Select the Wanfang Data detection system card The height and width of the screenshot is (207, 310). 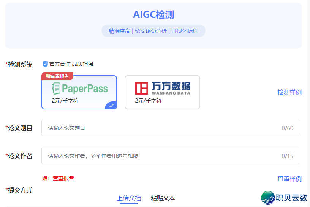pyautogui.click(x=162, y=92)
